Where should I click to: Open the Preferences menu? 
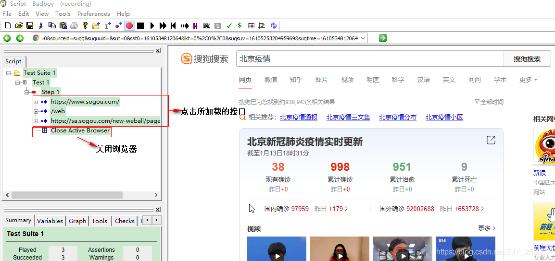(x=94, y=14)
